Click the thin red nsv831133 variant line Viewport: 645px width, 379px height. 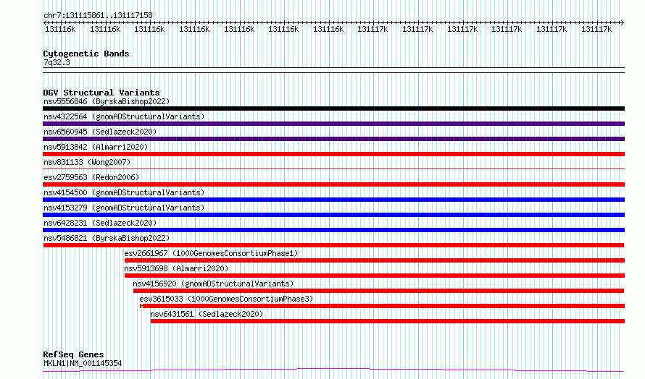point(333,169)
